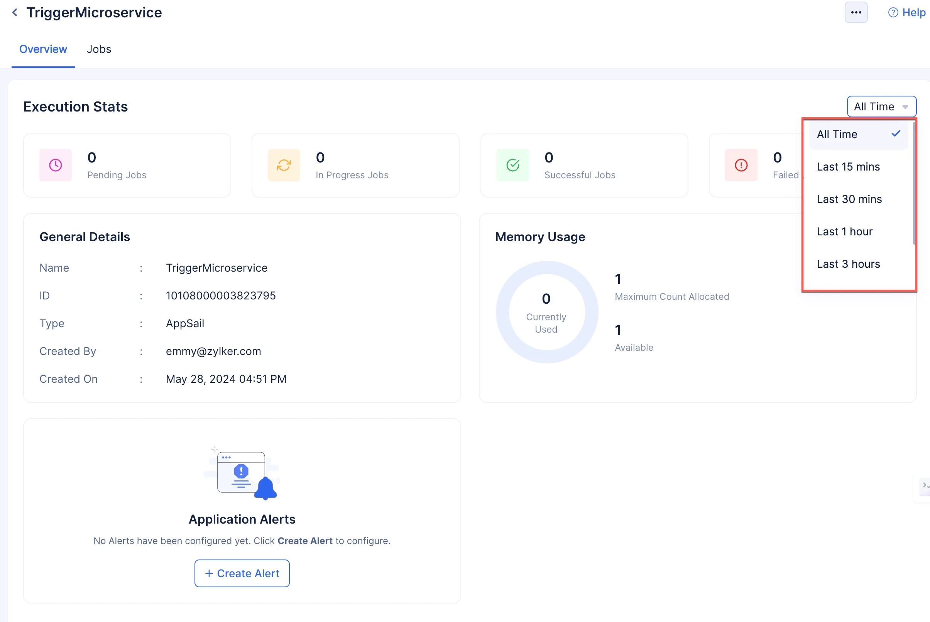This screenshot has height=622, width=930.
Task: Open the three-dot more options menu
Action: (856, 12)
